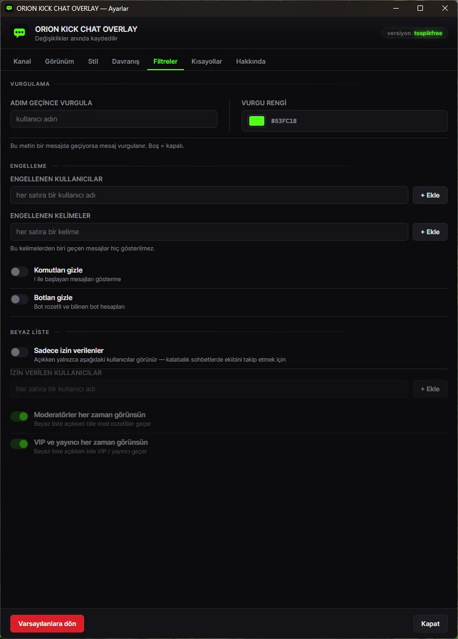Enable Botları gizle switch
Image resolution: width=458 pixels, height=639 pixels.
click(19, 299)
